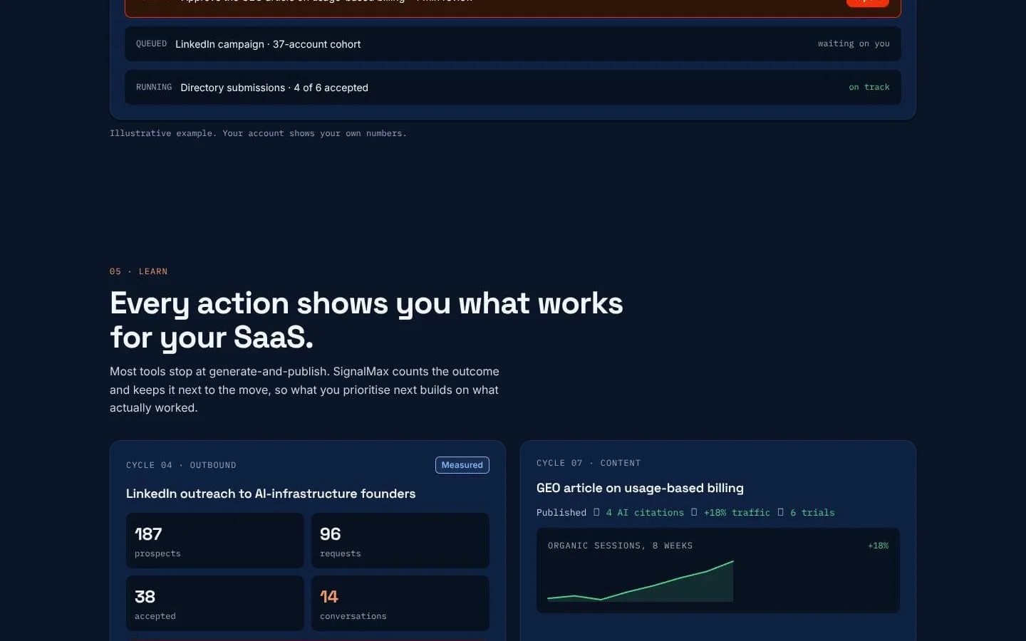Click the "6 trials" metric
This screenshot has height=641, width=1026.
point(812,513)
